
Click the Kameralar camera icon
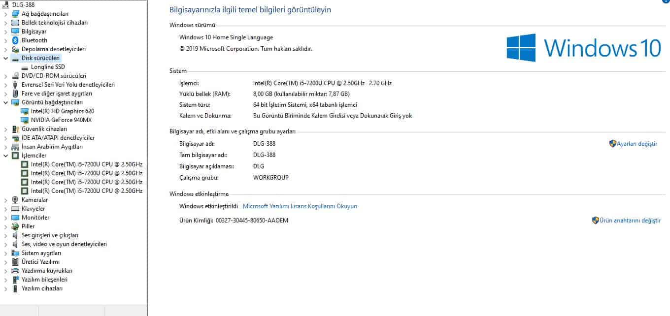coord(15,200)
